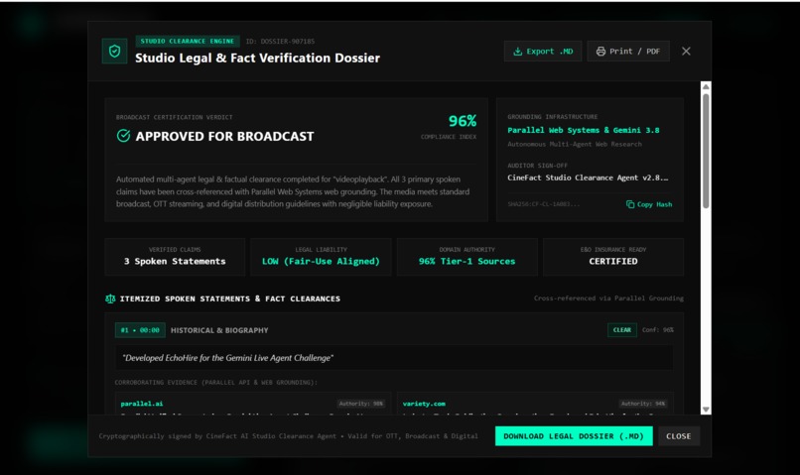Image resolution: width=800 pixels, height=475 pixels.
Task: Click the 3 Spoken Statements card
Action: tap(175, 257)
